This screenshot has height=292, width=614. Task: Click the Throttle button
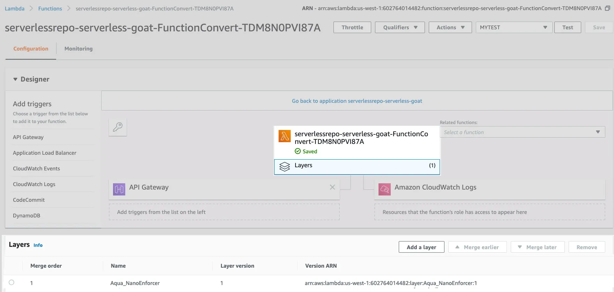(x=352, y=28)
